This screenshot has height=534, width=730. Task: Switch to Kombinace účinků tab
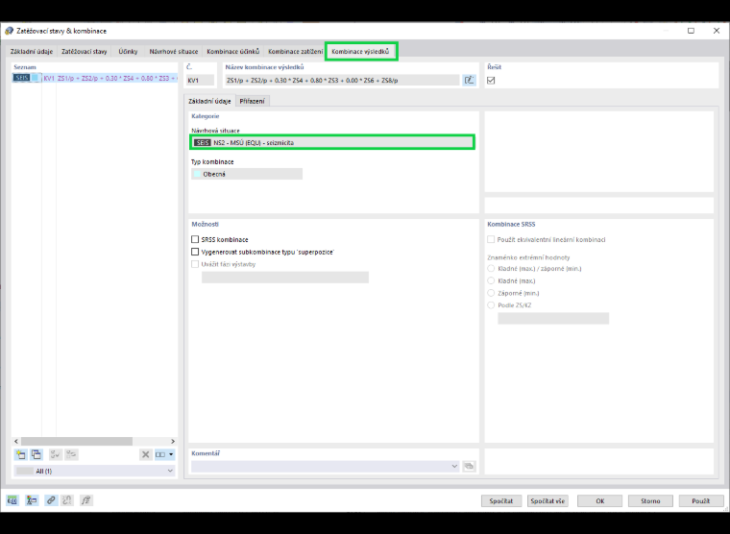pos(232,52)
